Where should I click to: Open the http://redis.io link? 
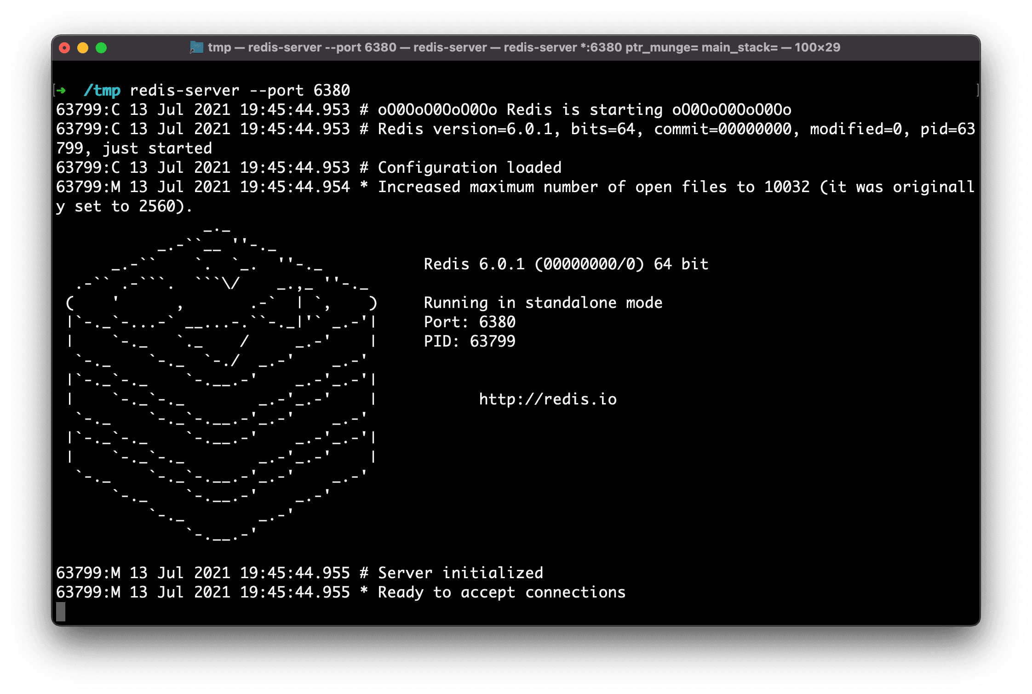pos(548,399)
